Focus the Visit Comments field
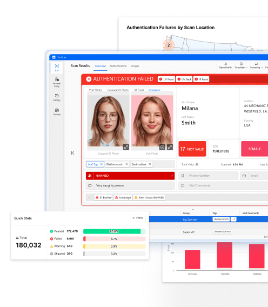Image resolution: width=268 pixels, height=307 pixels. 223,185
